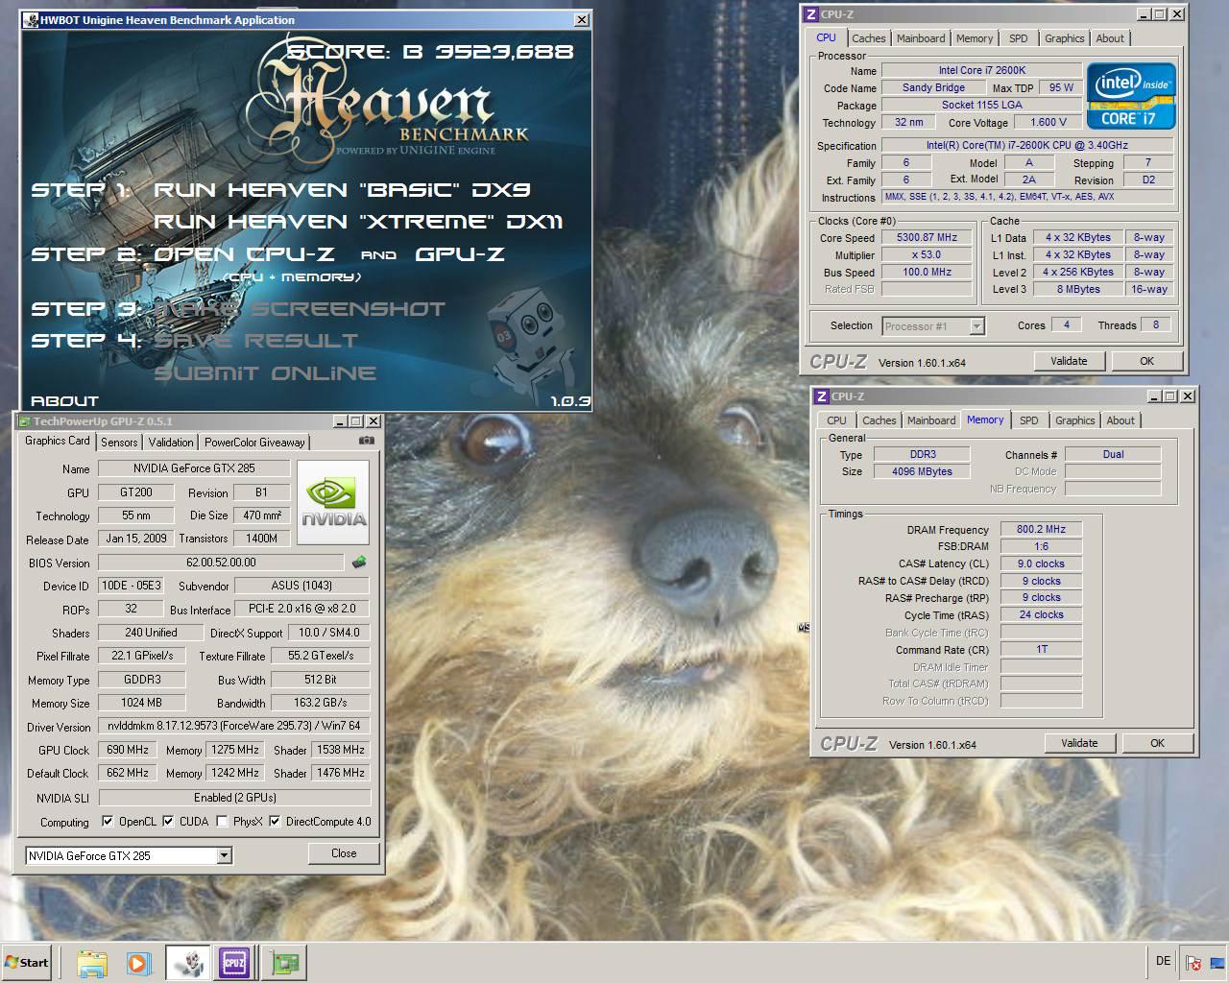
Task: Click OK in the lower CPU-Z Memory window
Action: (x=1157, y=743)
